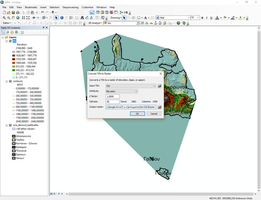Select the Pan hand tool
Image resolution: width=261 pixels, height=200 pixels.
coord(13,18)
